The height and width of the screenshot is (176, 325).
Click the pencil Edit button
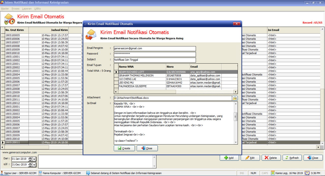(250, 158)
